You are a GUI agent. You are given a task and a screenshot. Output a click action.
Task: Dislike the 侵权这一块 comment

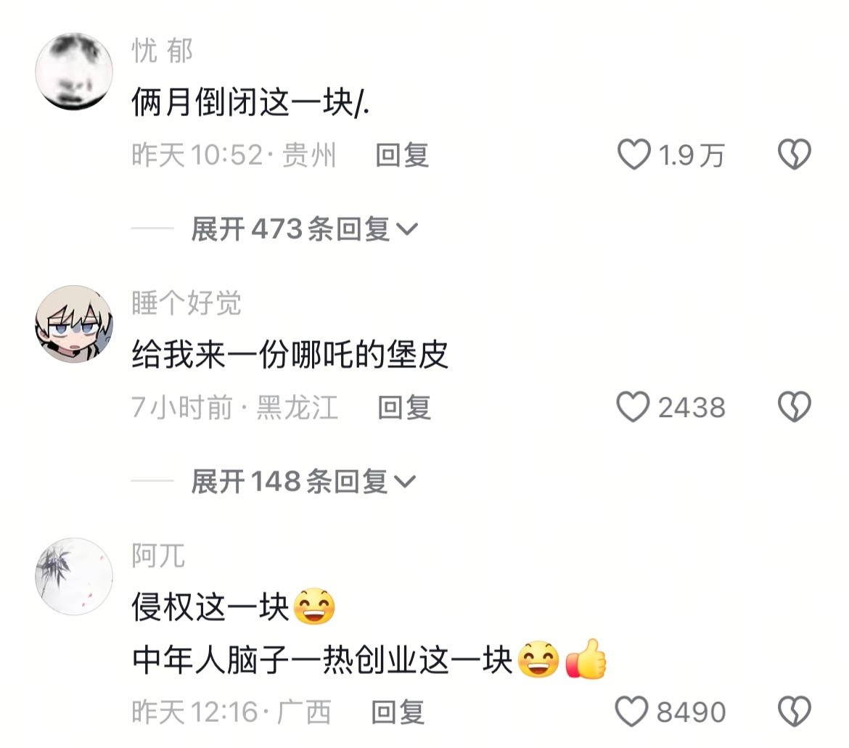click(795, 711)
